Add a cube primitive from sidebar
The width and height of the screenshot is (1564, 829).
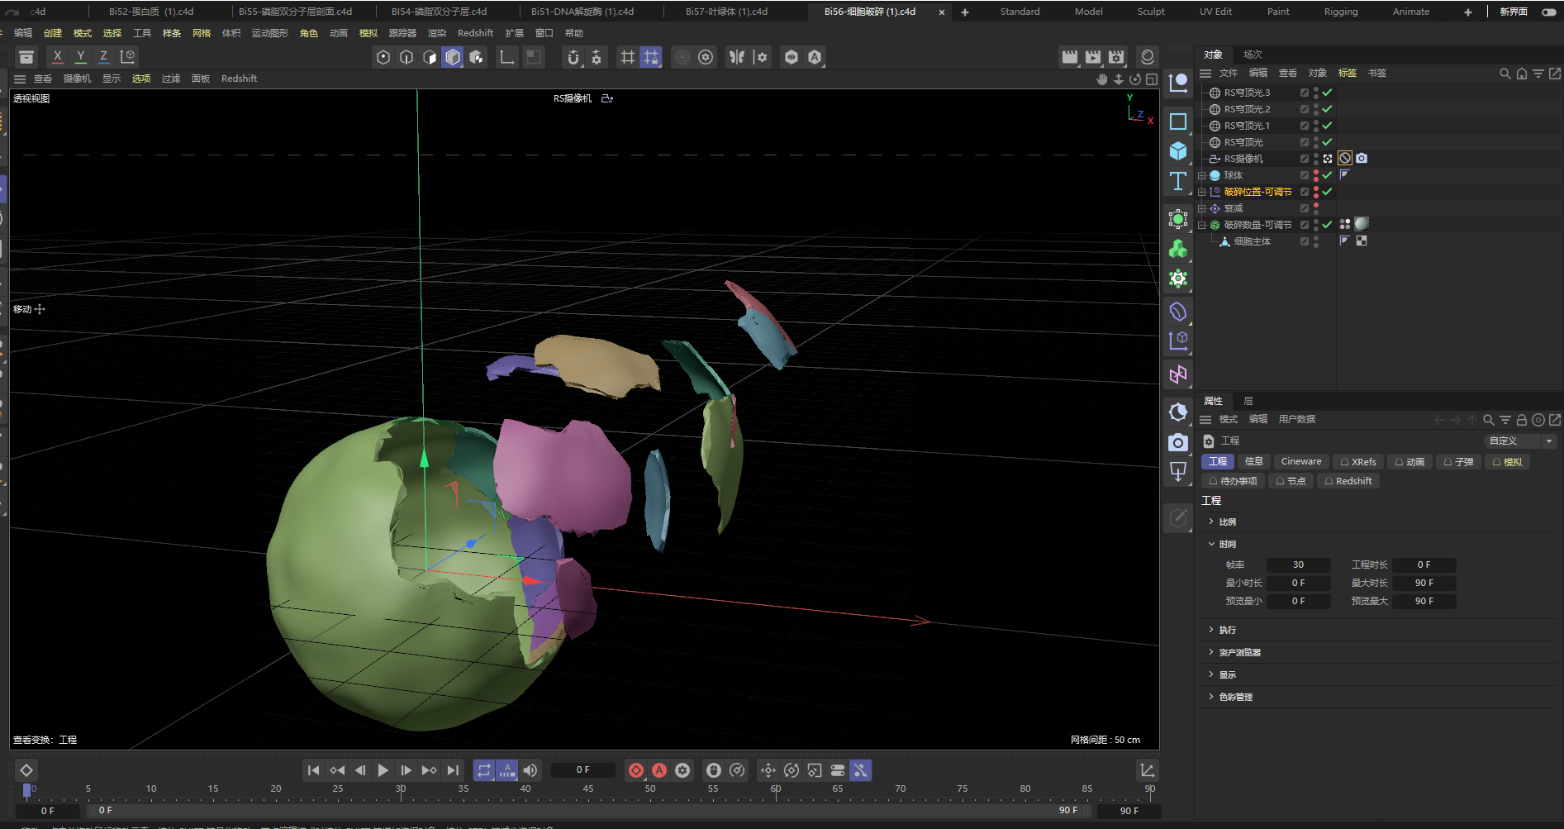click(x=1178, y=151)
